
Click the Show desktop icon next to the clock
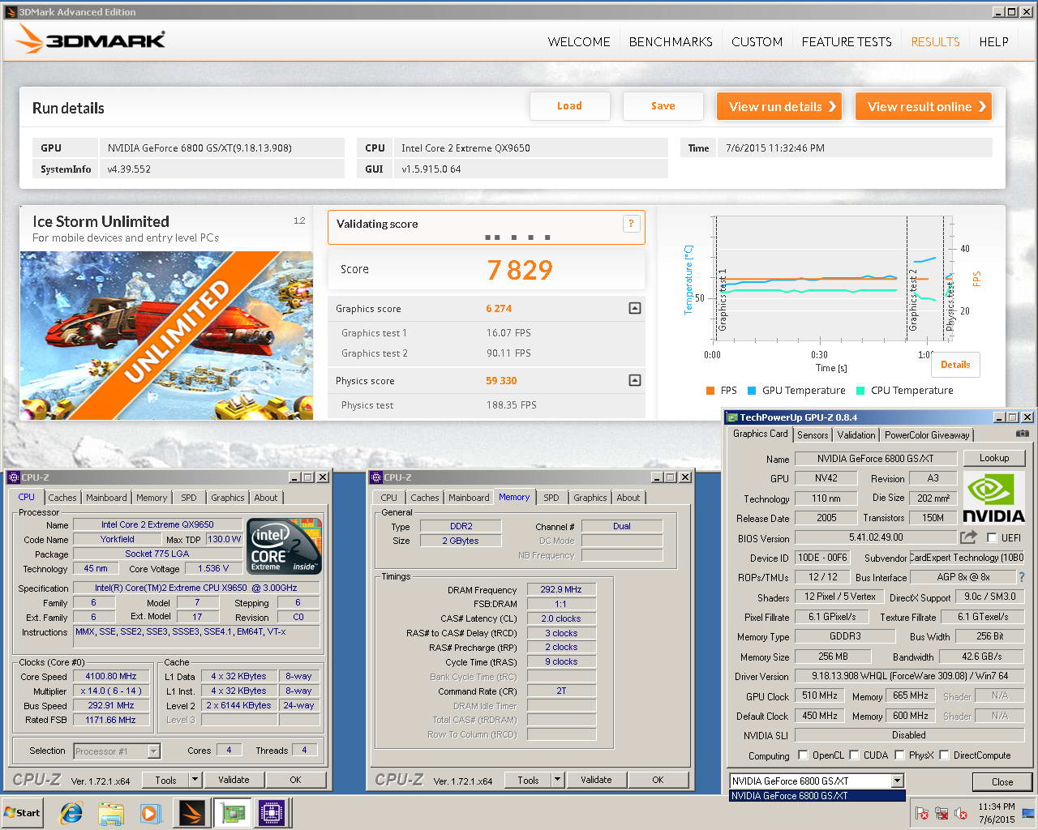tap(1027, 813)
